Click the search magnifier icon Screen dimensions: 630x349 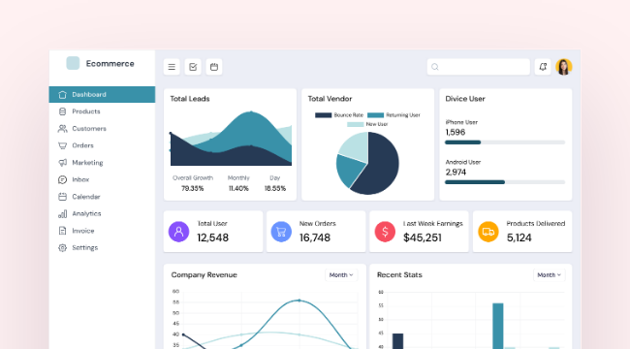point(435,67)
